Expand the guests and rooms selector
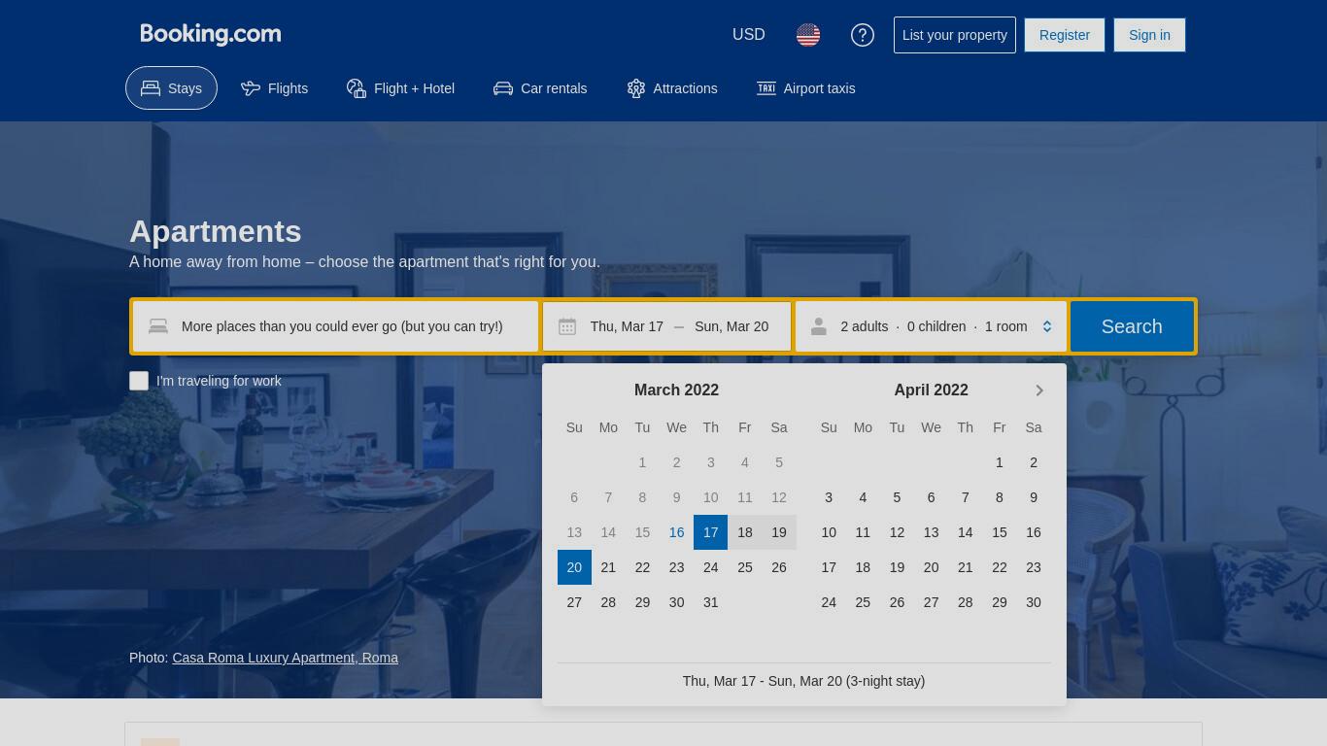This screenshot has width=1327, height=746. [931, 326]
